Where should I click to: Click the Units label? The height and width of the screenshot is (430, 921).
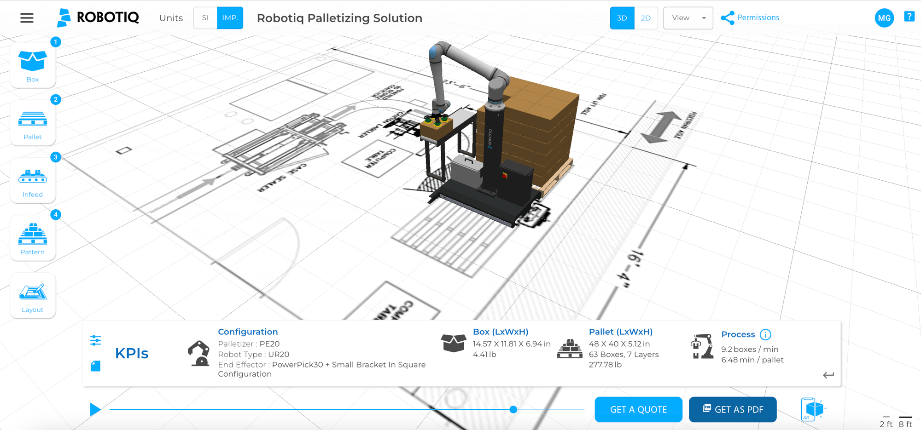click(171, 18)
